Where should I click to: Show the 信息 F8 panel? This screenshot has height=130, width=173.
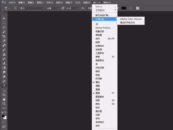[105, 100]
